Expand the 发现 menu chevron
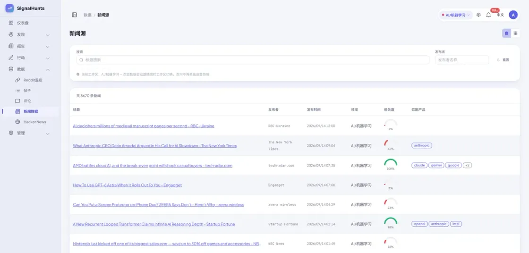This screenshot has height=253, width=529. [48, 35]
